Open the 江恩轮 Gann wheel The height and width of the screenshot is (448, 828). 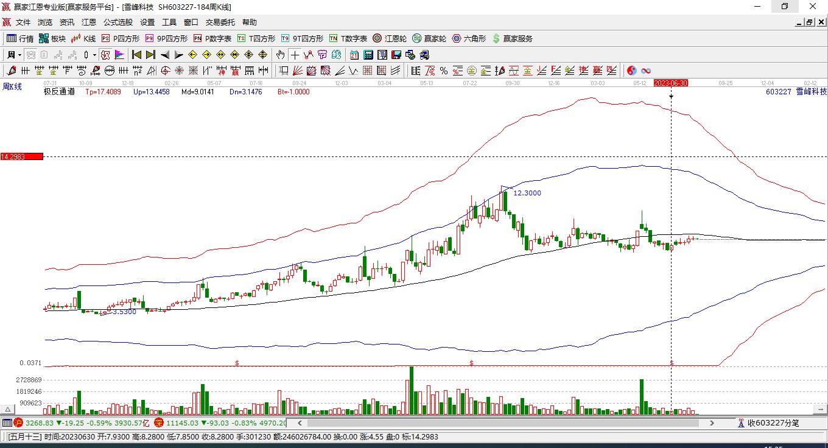click(x=390, y=38)
